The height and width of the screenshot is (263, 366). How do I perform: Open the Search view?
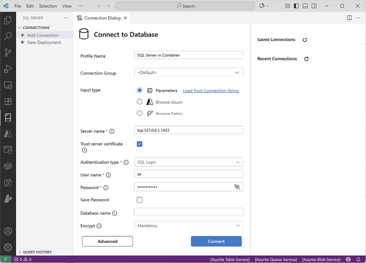(x=8, y=36)
